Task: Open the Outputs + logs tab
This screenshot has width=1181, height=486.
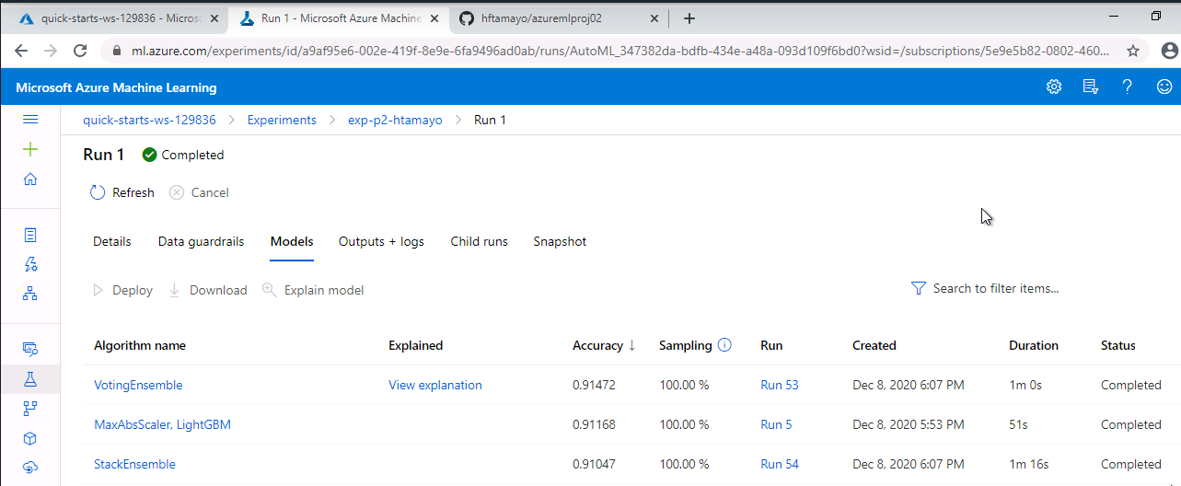Action: (382, 241)
